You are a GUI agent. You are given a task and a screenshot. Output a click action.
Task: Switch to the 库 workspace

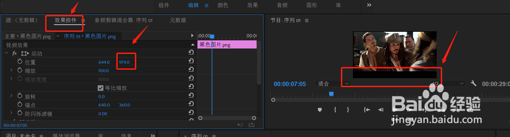[338, 5]
